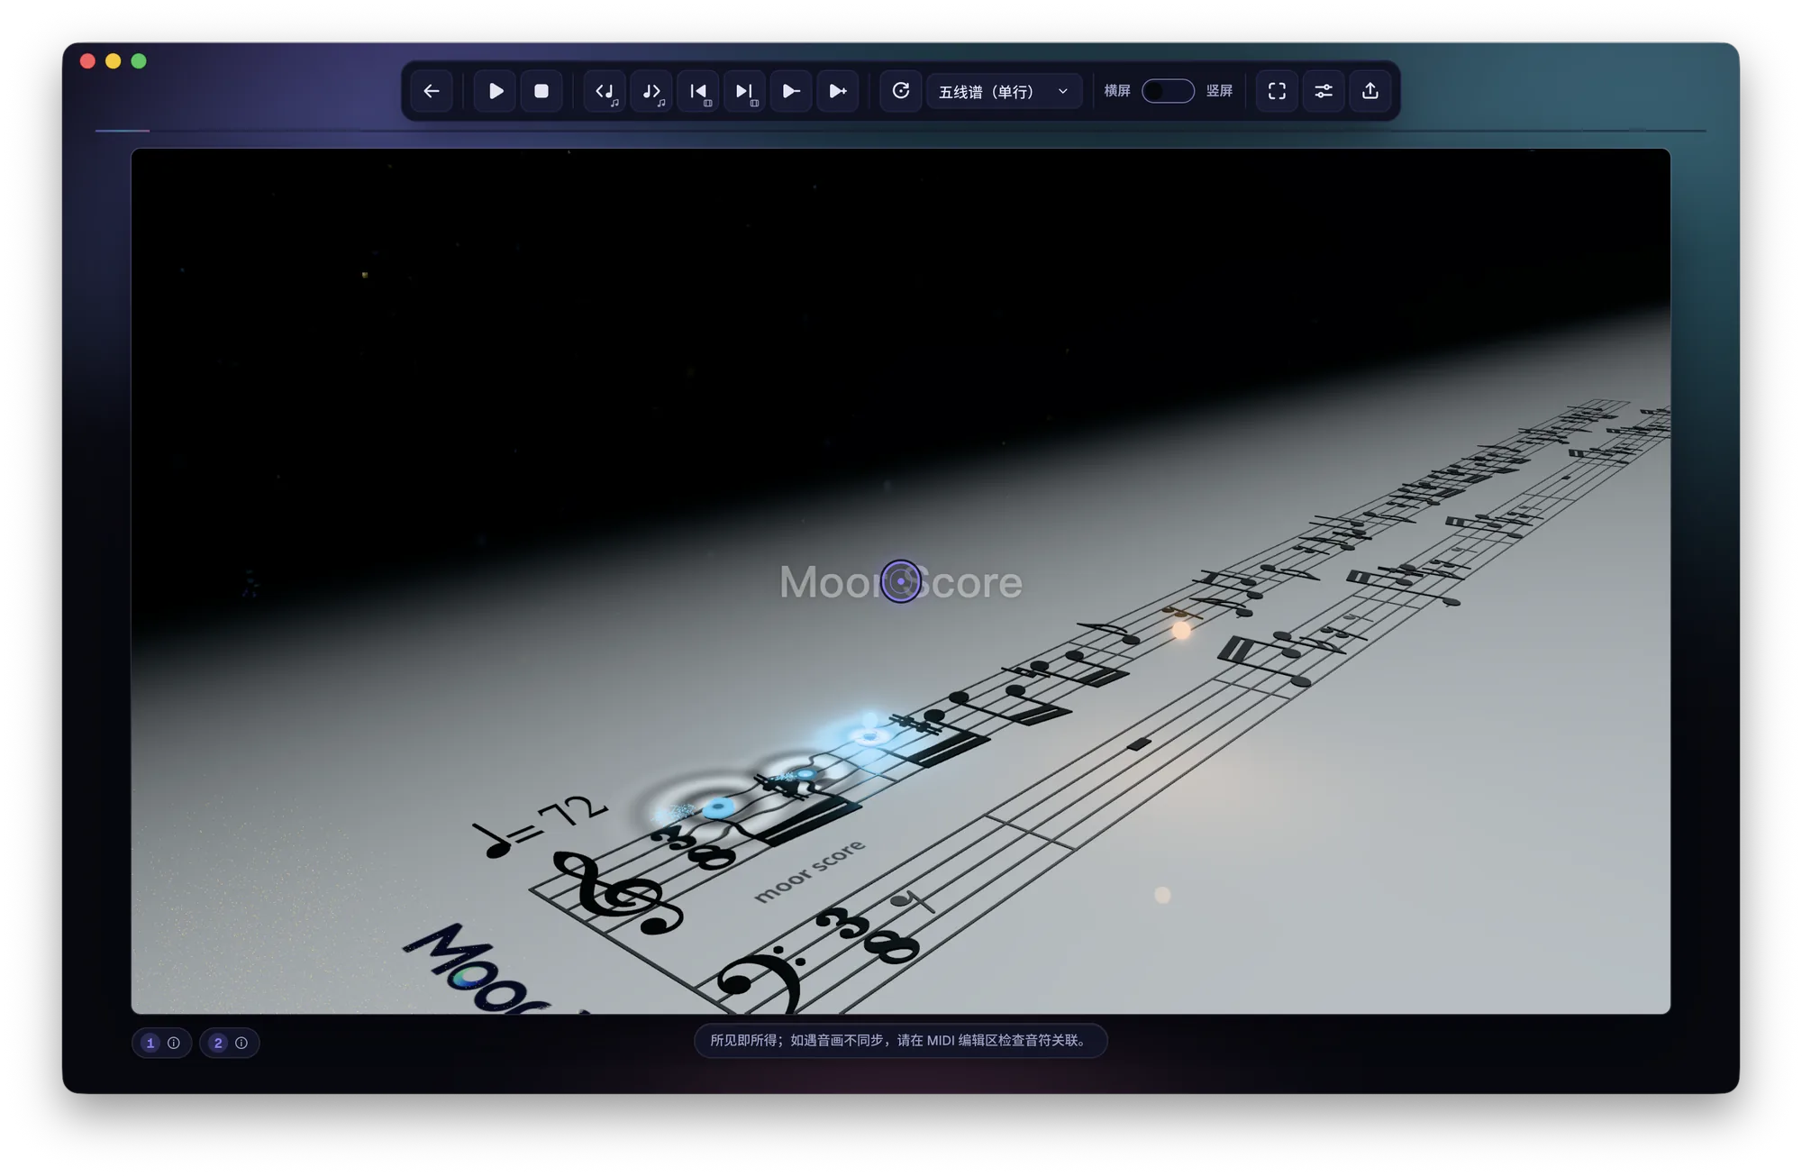Skip to the previous measure

click(698, 91)
